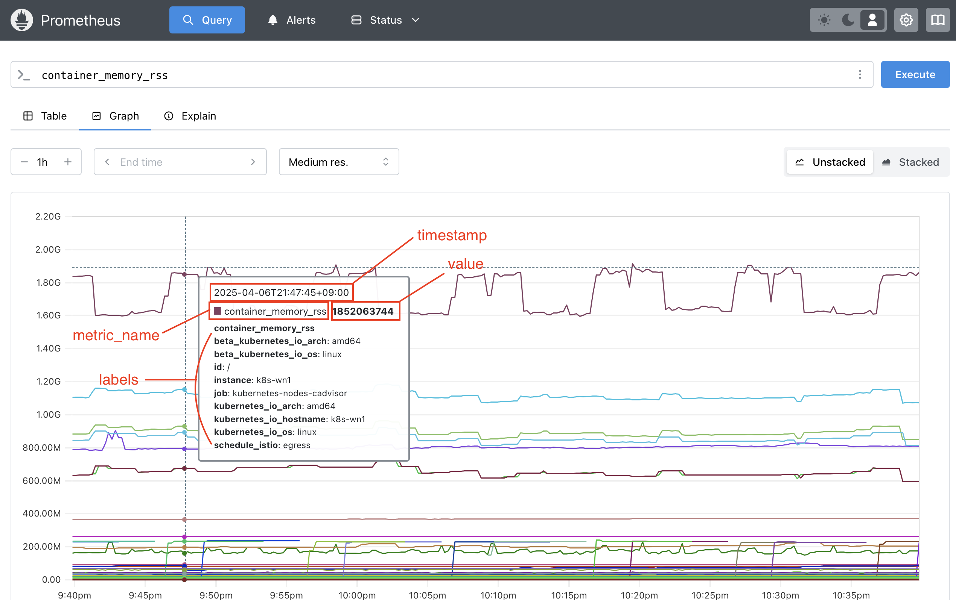The height and width of the screenshot is (600, 956).
Task: Decrease range with minus button
Action: 24,162
